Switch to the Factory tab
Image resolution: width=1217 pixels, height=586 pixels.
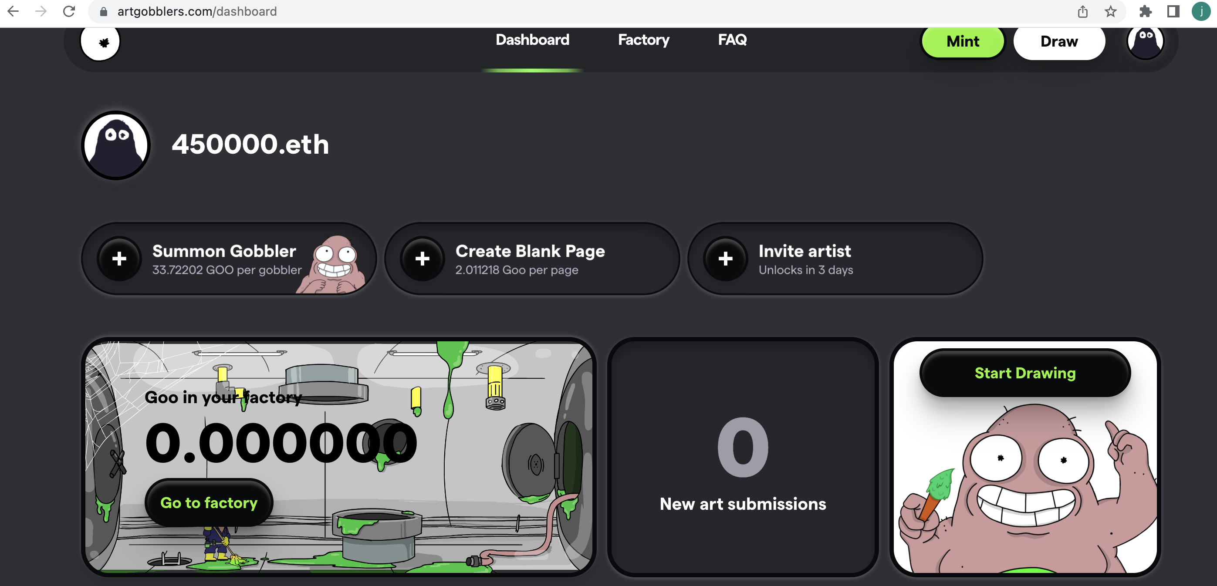643,40
